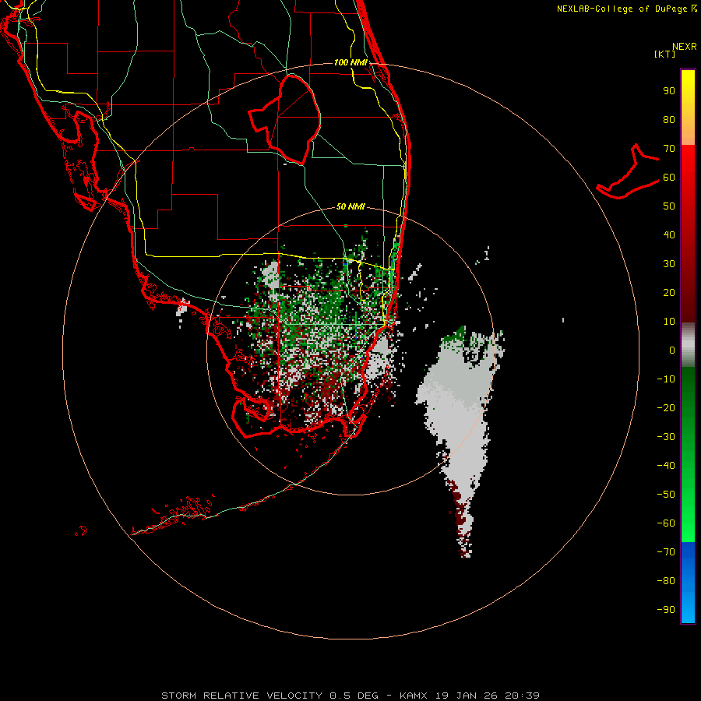Click the -20 scale value
Image resolution: width=701 pixels, height=701 pixels.
(x=666, y=408)
